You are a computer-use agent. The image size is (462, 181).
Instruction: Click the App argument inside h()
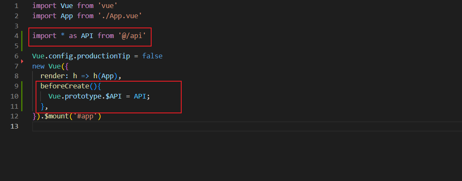coord(108,76)
